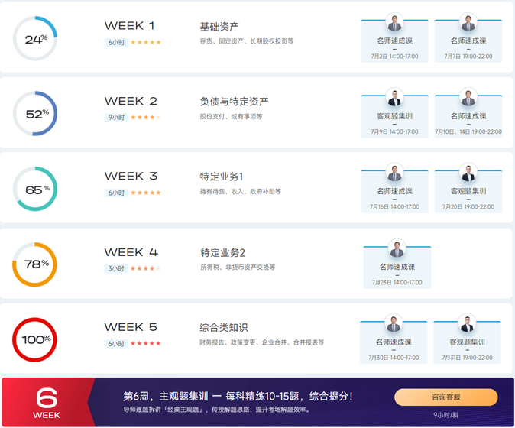Click the teacher avatar above July 9 class
515x428 pixels.
pos(394,98)
